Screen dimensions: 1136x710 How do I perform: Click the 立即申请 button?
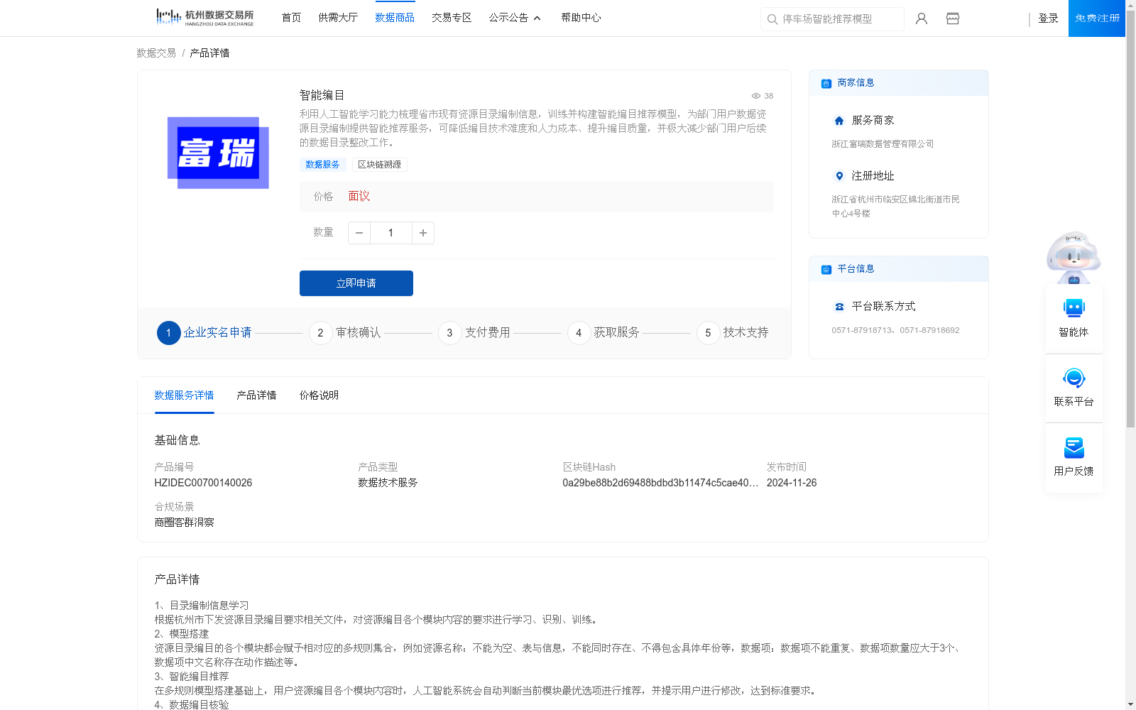(356, 283)
